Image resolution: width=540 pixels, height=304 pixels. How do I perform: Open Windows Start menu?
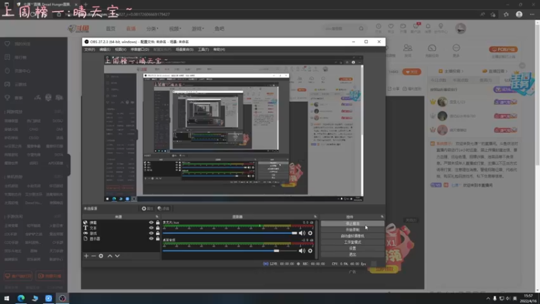[7, 298]
